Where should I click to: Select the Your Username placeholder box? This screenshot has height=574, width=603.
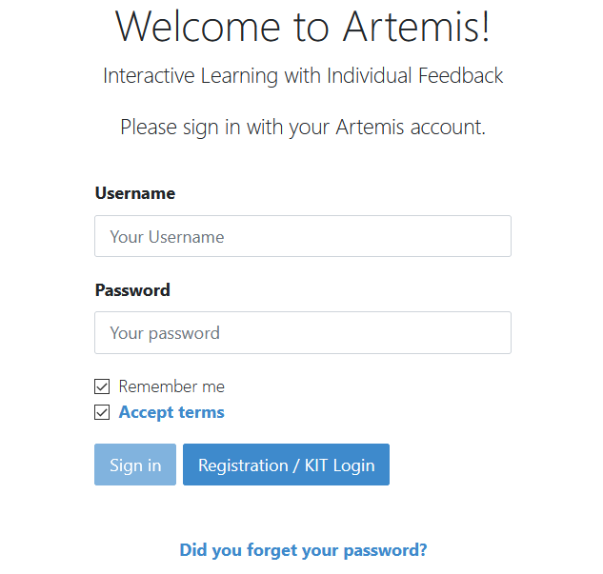302,236
